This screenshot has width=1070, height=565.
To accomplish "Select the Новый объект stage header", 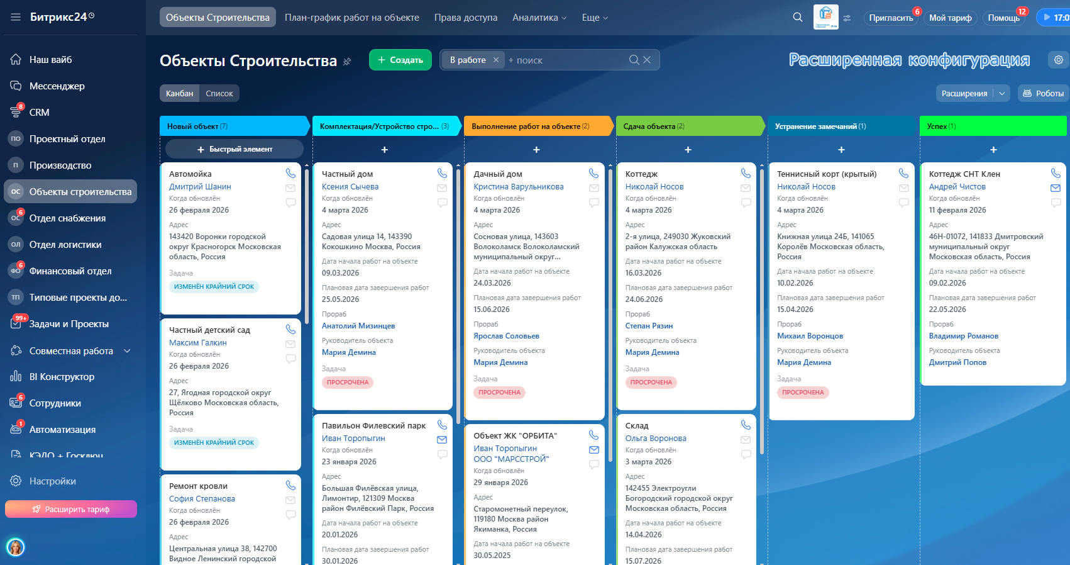I will (x=235, y=126).
